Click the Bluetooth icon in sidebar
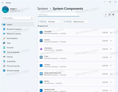The image size is (118, 92). (x=4, y=29)
